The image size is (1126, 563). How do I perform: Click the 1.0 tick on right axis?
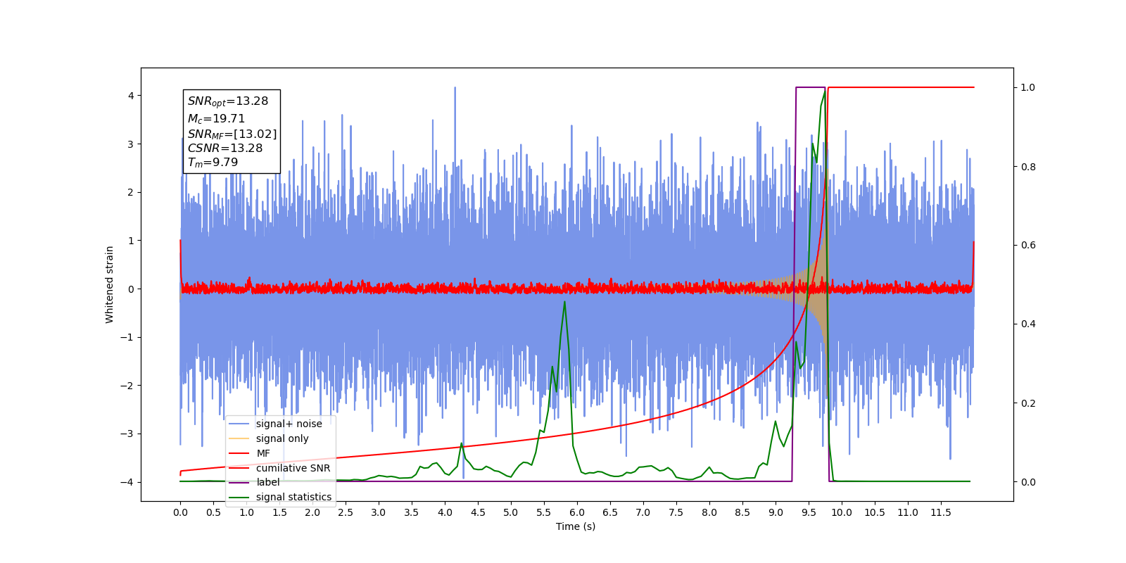pos(1028,88)
